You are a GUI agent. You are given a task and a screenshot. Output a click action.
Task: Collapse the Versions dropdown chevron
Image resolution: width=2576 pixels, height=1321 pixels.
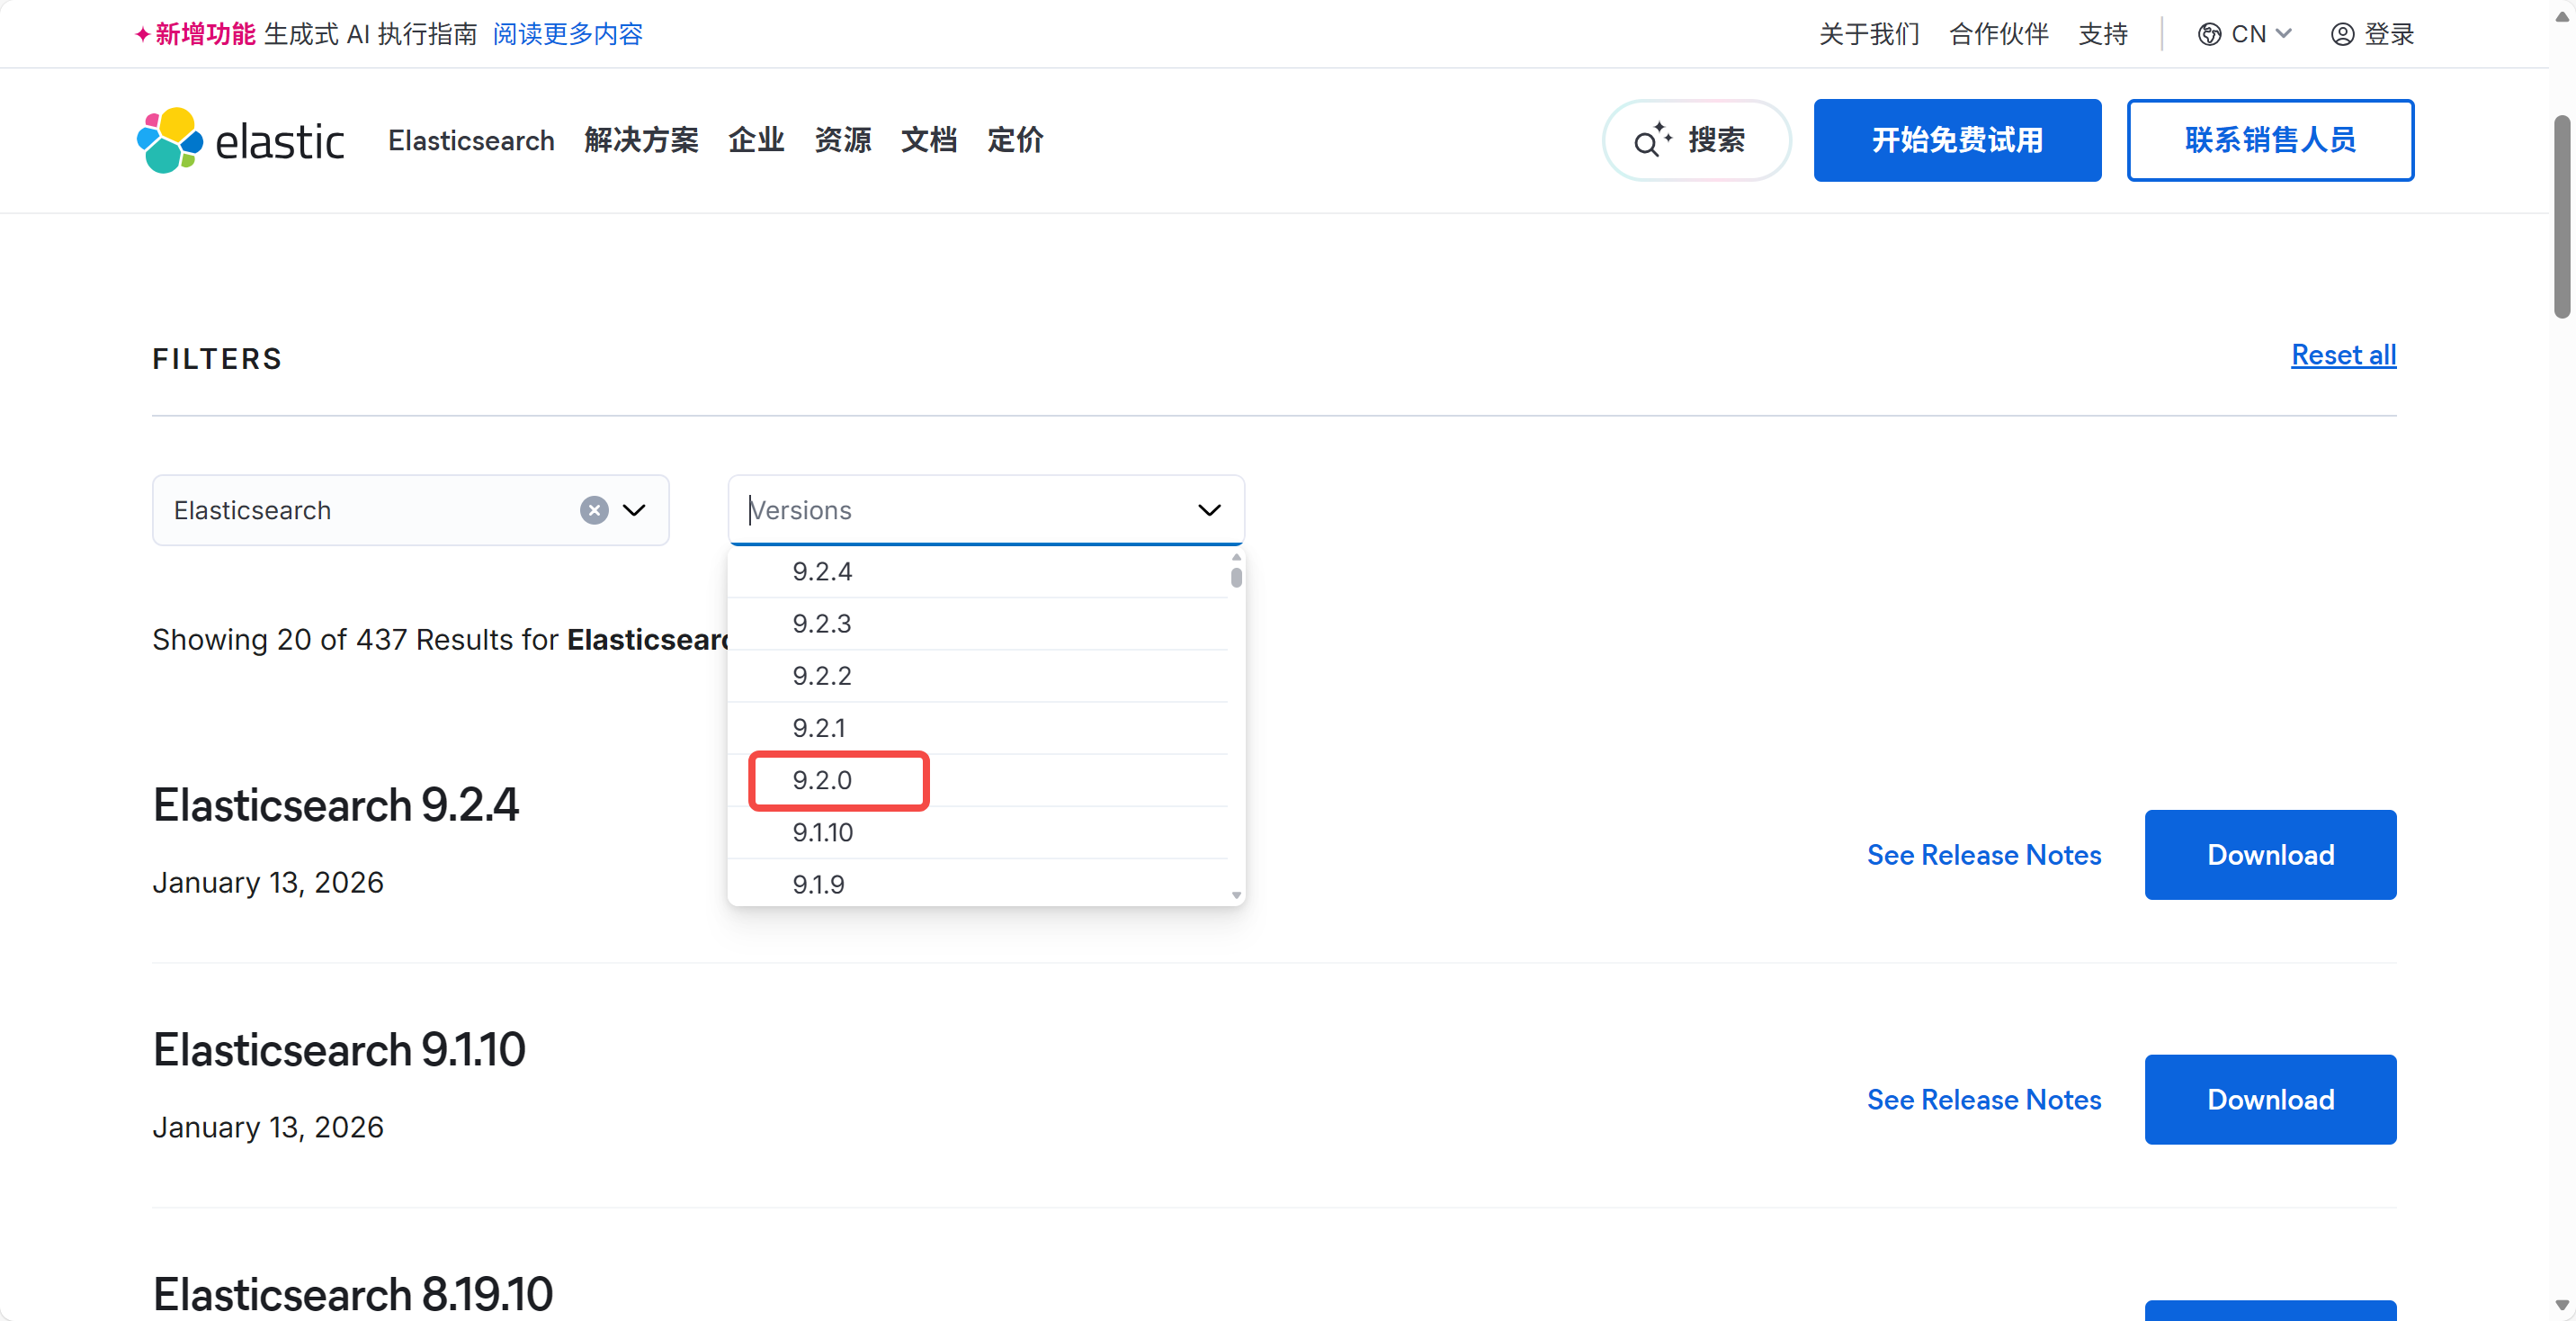(1209, 510)
